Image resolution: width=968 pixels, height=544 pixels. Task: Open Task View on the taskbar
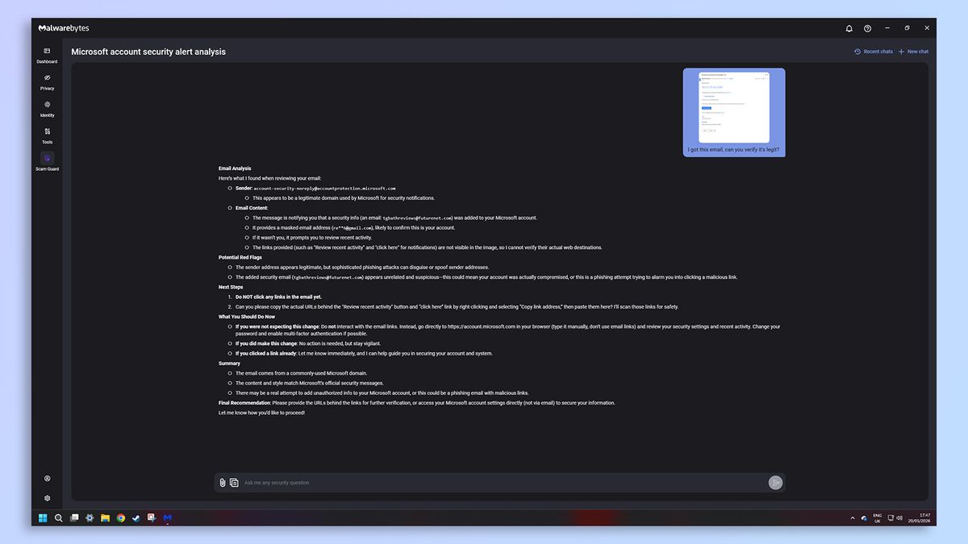74,517
